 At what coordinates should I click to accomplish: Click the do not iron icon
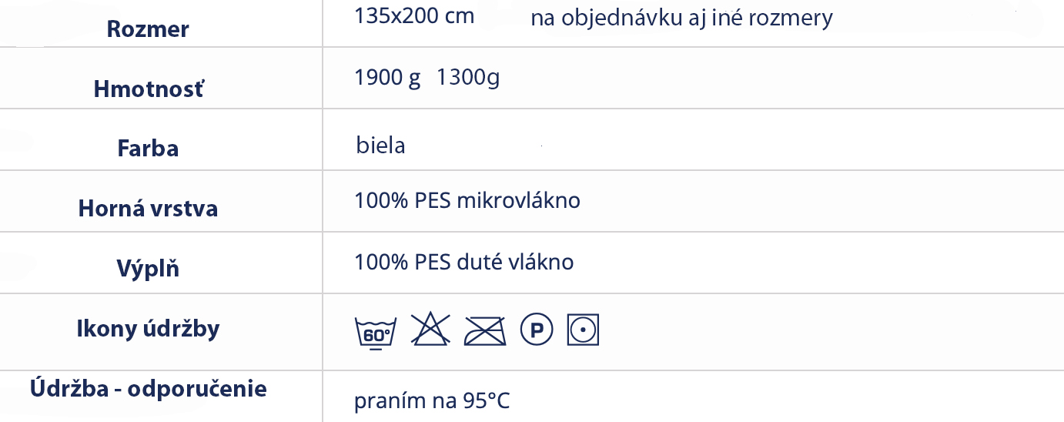click(485, 331)
